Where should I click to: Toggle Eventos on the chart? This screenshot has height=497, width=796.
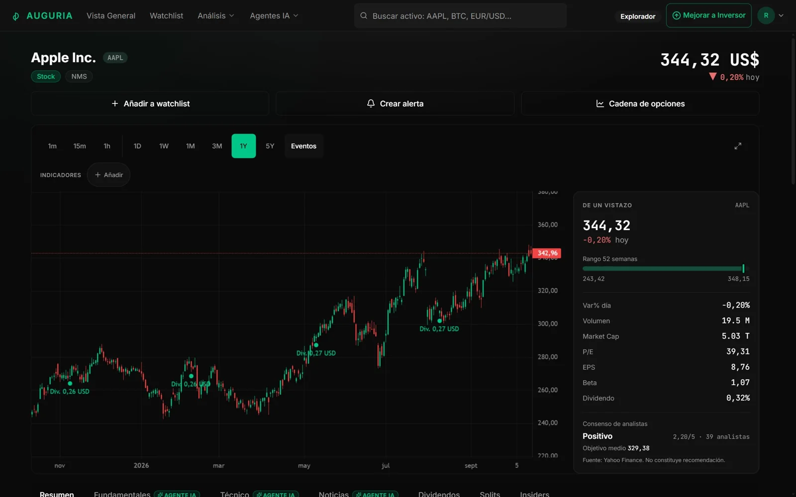[x=303, y=146]
